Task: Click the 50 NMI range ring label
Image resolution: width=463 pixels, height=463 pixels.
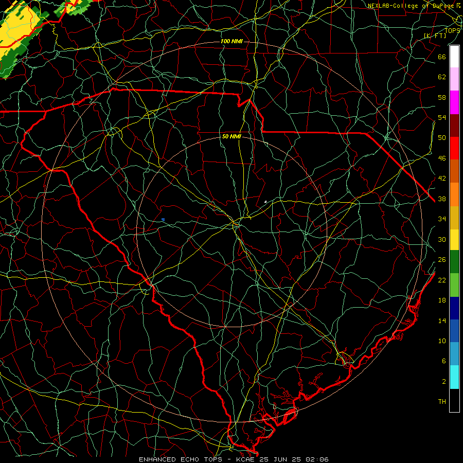Action: [x=232, y=136]
